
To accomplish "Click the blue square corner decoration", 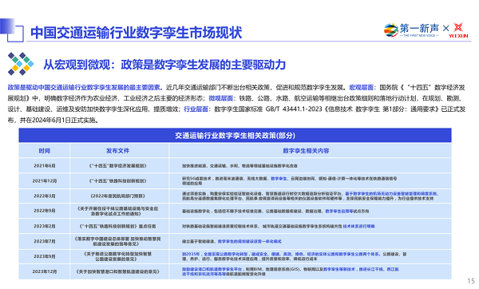I will [x=12, y=30].
